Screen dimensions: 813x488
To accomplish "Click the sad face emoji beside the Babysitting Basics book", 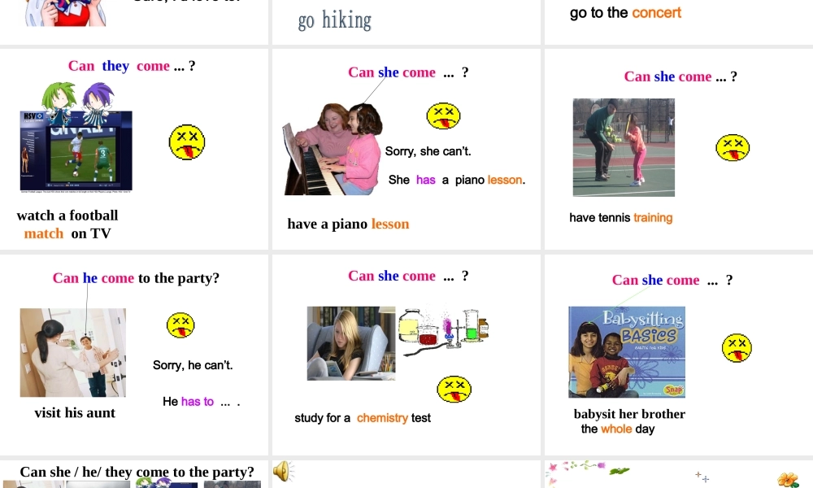I will click(x=737, y=347).
